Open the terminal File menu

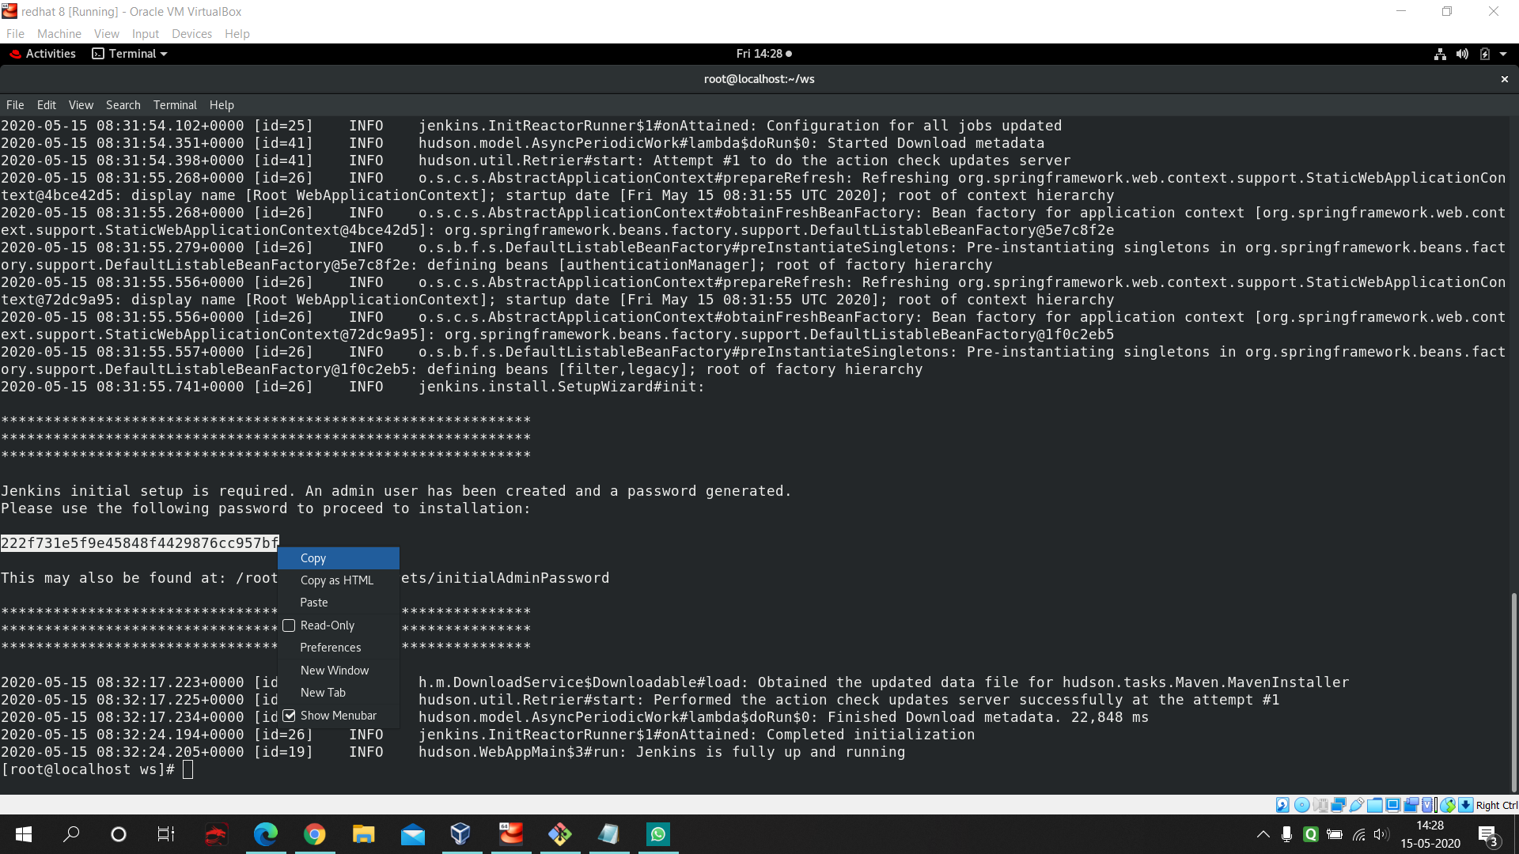[x=15, y=105]
